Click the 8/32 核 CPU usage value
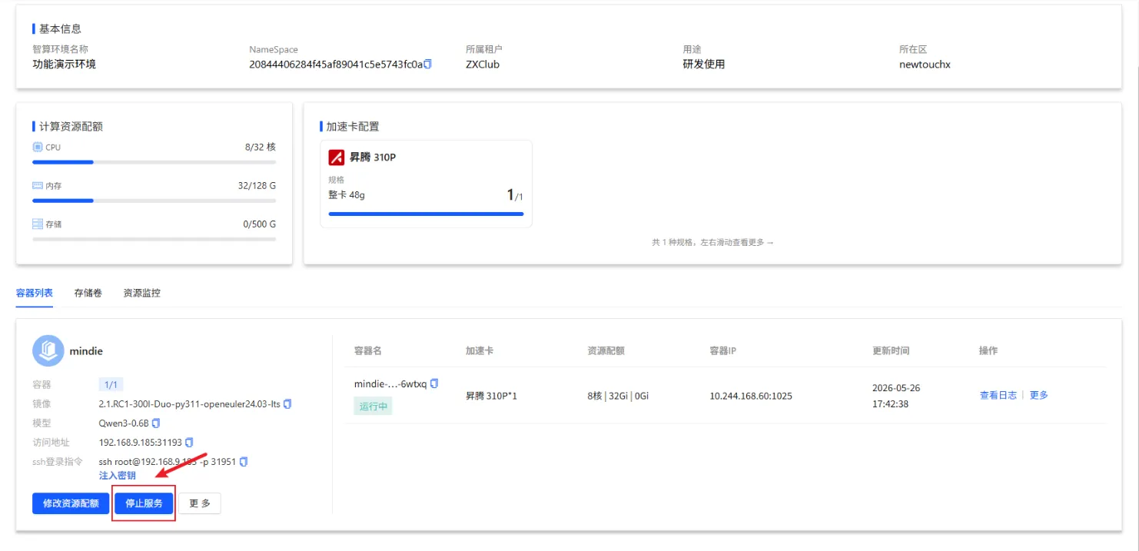 pyautogui.click(x=261, y=147)
